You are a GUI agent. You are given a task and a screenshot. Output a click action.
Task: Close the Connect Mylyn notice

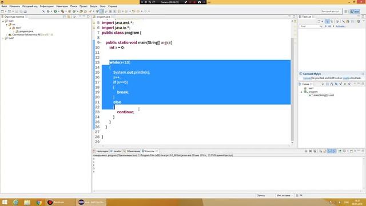(x=363, y=74)
